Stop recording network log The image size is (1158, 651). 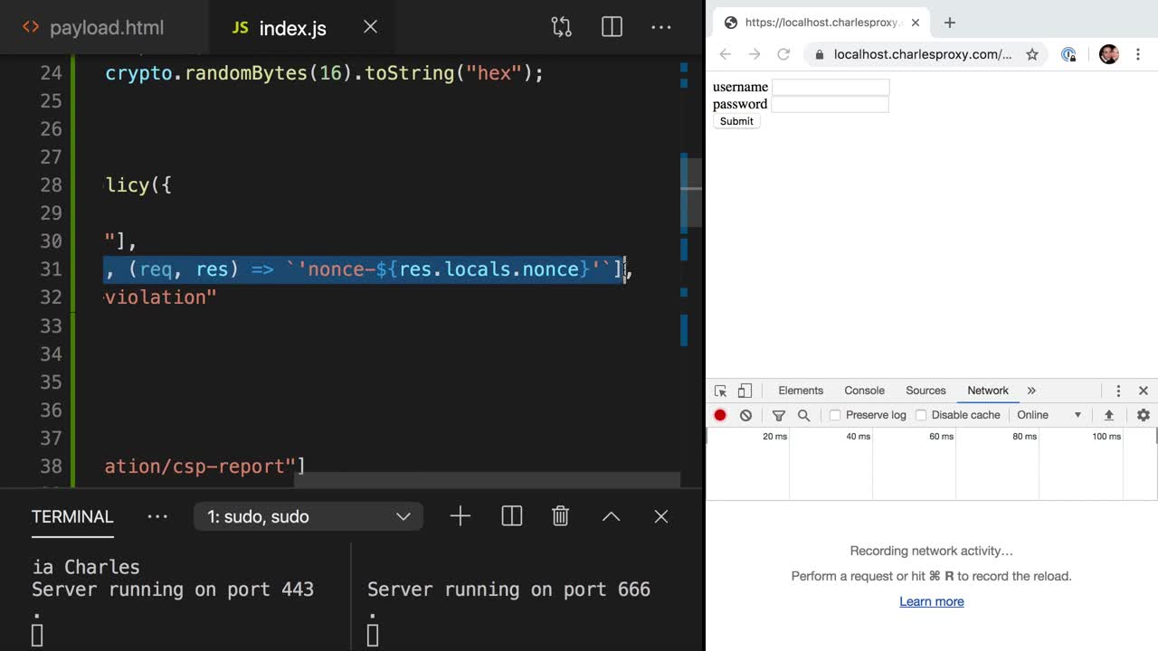tap(720, 415)
